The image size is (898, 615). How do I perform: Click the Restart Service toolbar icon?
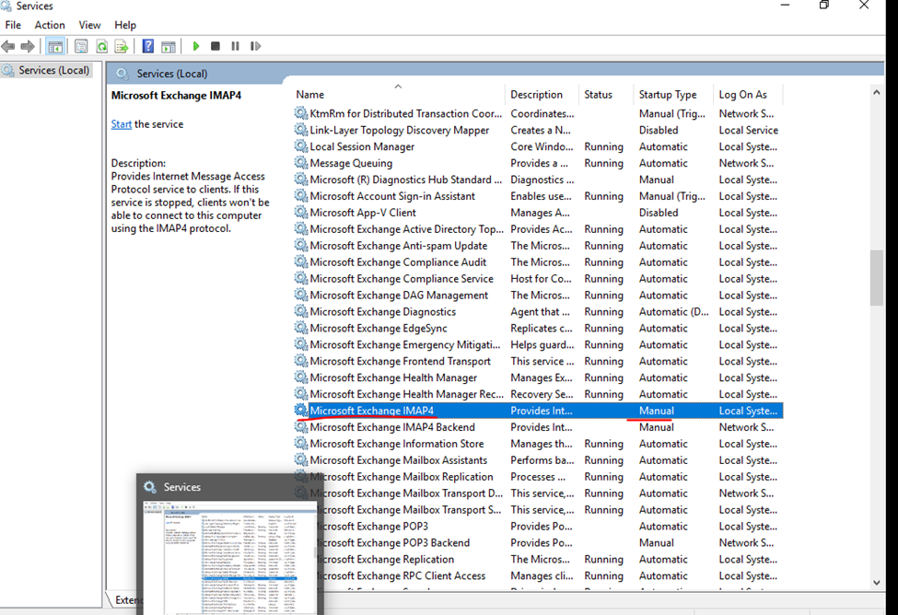click(x=255, y=46)
